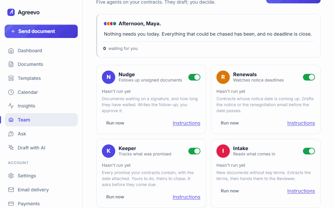Go to Draft with AI
The height and width of the screenshot is (208, 334).
coord(41,148)
